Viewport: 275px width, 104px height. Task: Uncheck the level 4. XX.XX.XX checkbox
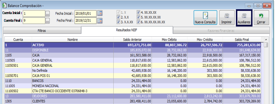(x=139, y=13)
